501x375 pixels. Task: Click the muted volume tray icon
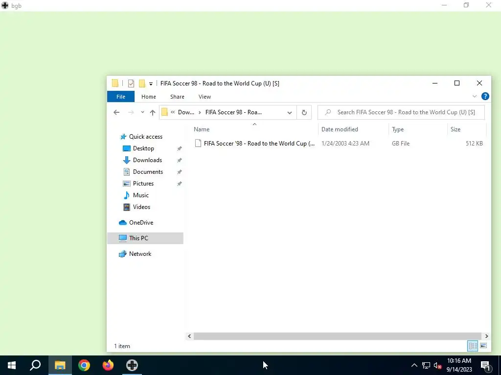tap(437, 365)
